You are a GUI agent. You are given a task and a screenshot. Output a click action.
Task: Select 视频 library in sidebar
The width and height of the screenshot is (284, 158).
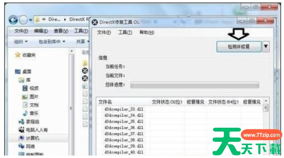30,88
